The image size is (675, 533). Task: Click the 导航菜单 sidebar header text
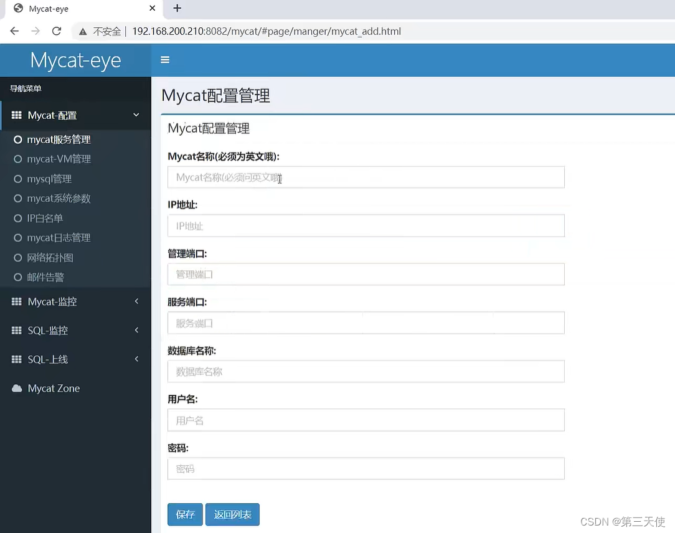coord(26,88)
